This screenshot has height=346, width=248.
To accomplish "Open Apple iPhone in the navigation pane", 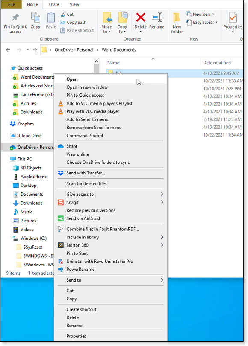I will pyautogui.click(x=34, y=177).
